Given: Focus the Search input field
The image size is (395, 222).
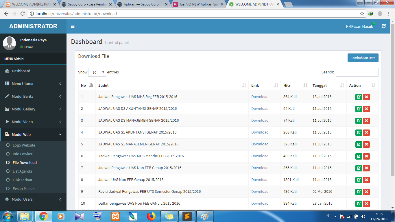Looking at the screenshot, I should tap(357, 72).
